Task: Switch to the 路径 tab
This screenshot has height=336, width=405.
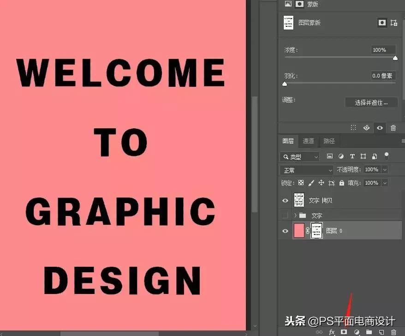Action: [x=329, y=141]
